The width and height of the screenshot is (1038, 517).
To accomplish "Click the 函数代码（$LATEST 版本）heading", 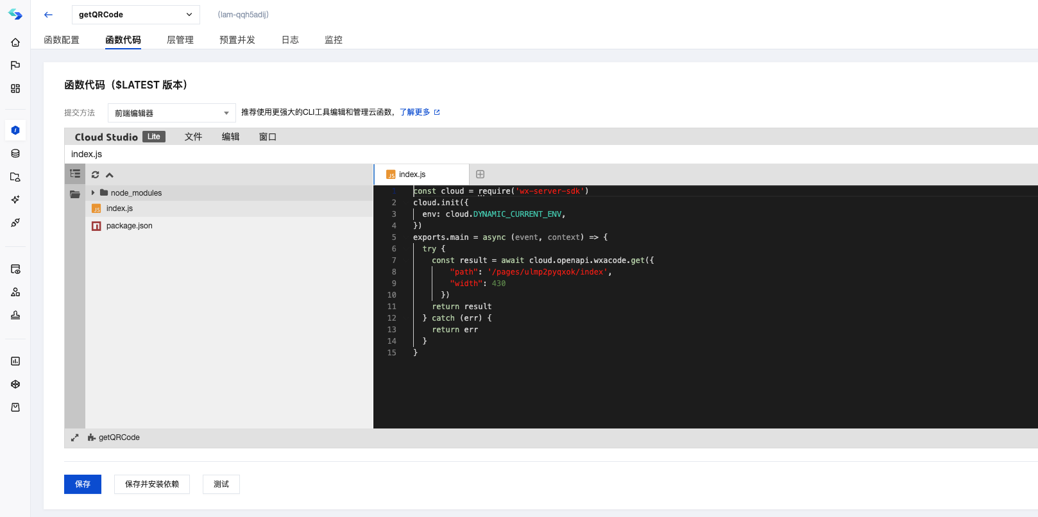I will click(126, 85).
